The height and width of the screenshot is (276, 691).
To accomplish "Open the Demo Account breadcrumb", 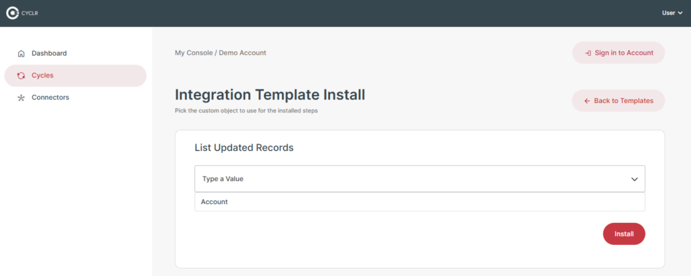I will (242, 53).
